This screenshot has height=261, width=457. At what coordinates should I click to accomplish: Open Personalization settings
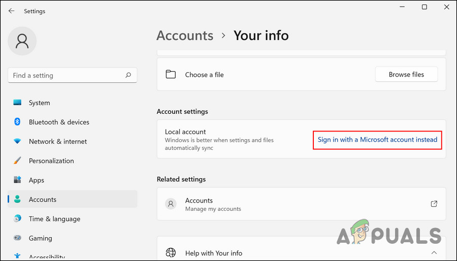[x=72, y=160]
